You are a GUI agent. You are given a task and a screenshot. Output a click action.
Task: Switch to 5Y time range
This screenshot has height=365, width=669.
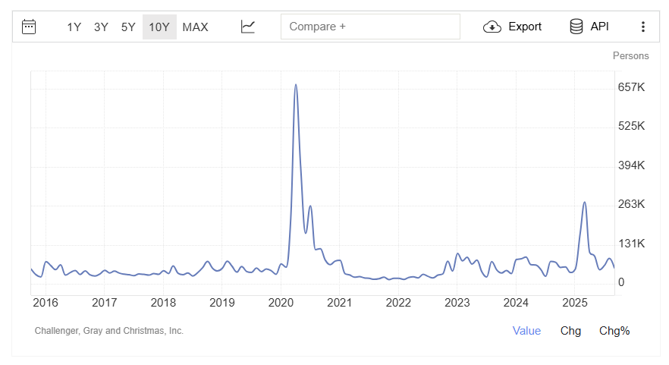click(x=128, y=27)
